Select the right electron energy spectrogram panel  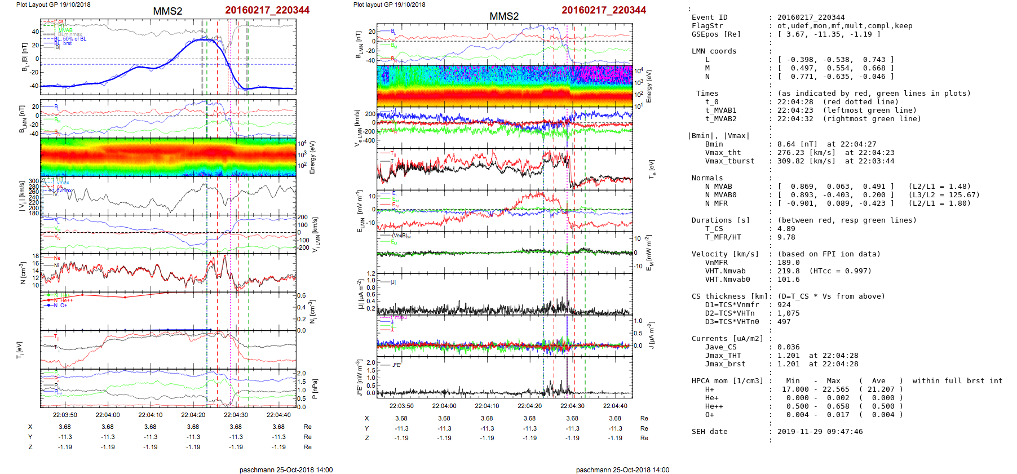(x=505, y=86)
